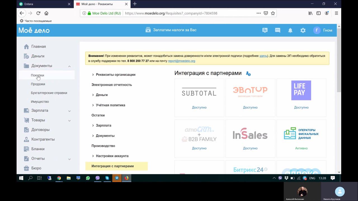Open Продажи under Документы
The width and height of the screenshot is (358, 201).
tap(38, 84)
